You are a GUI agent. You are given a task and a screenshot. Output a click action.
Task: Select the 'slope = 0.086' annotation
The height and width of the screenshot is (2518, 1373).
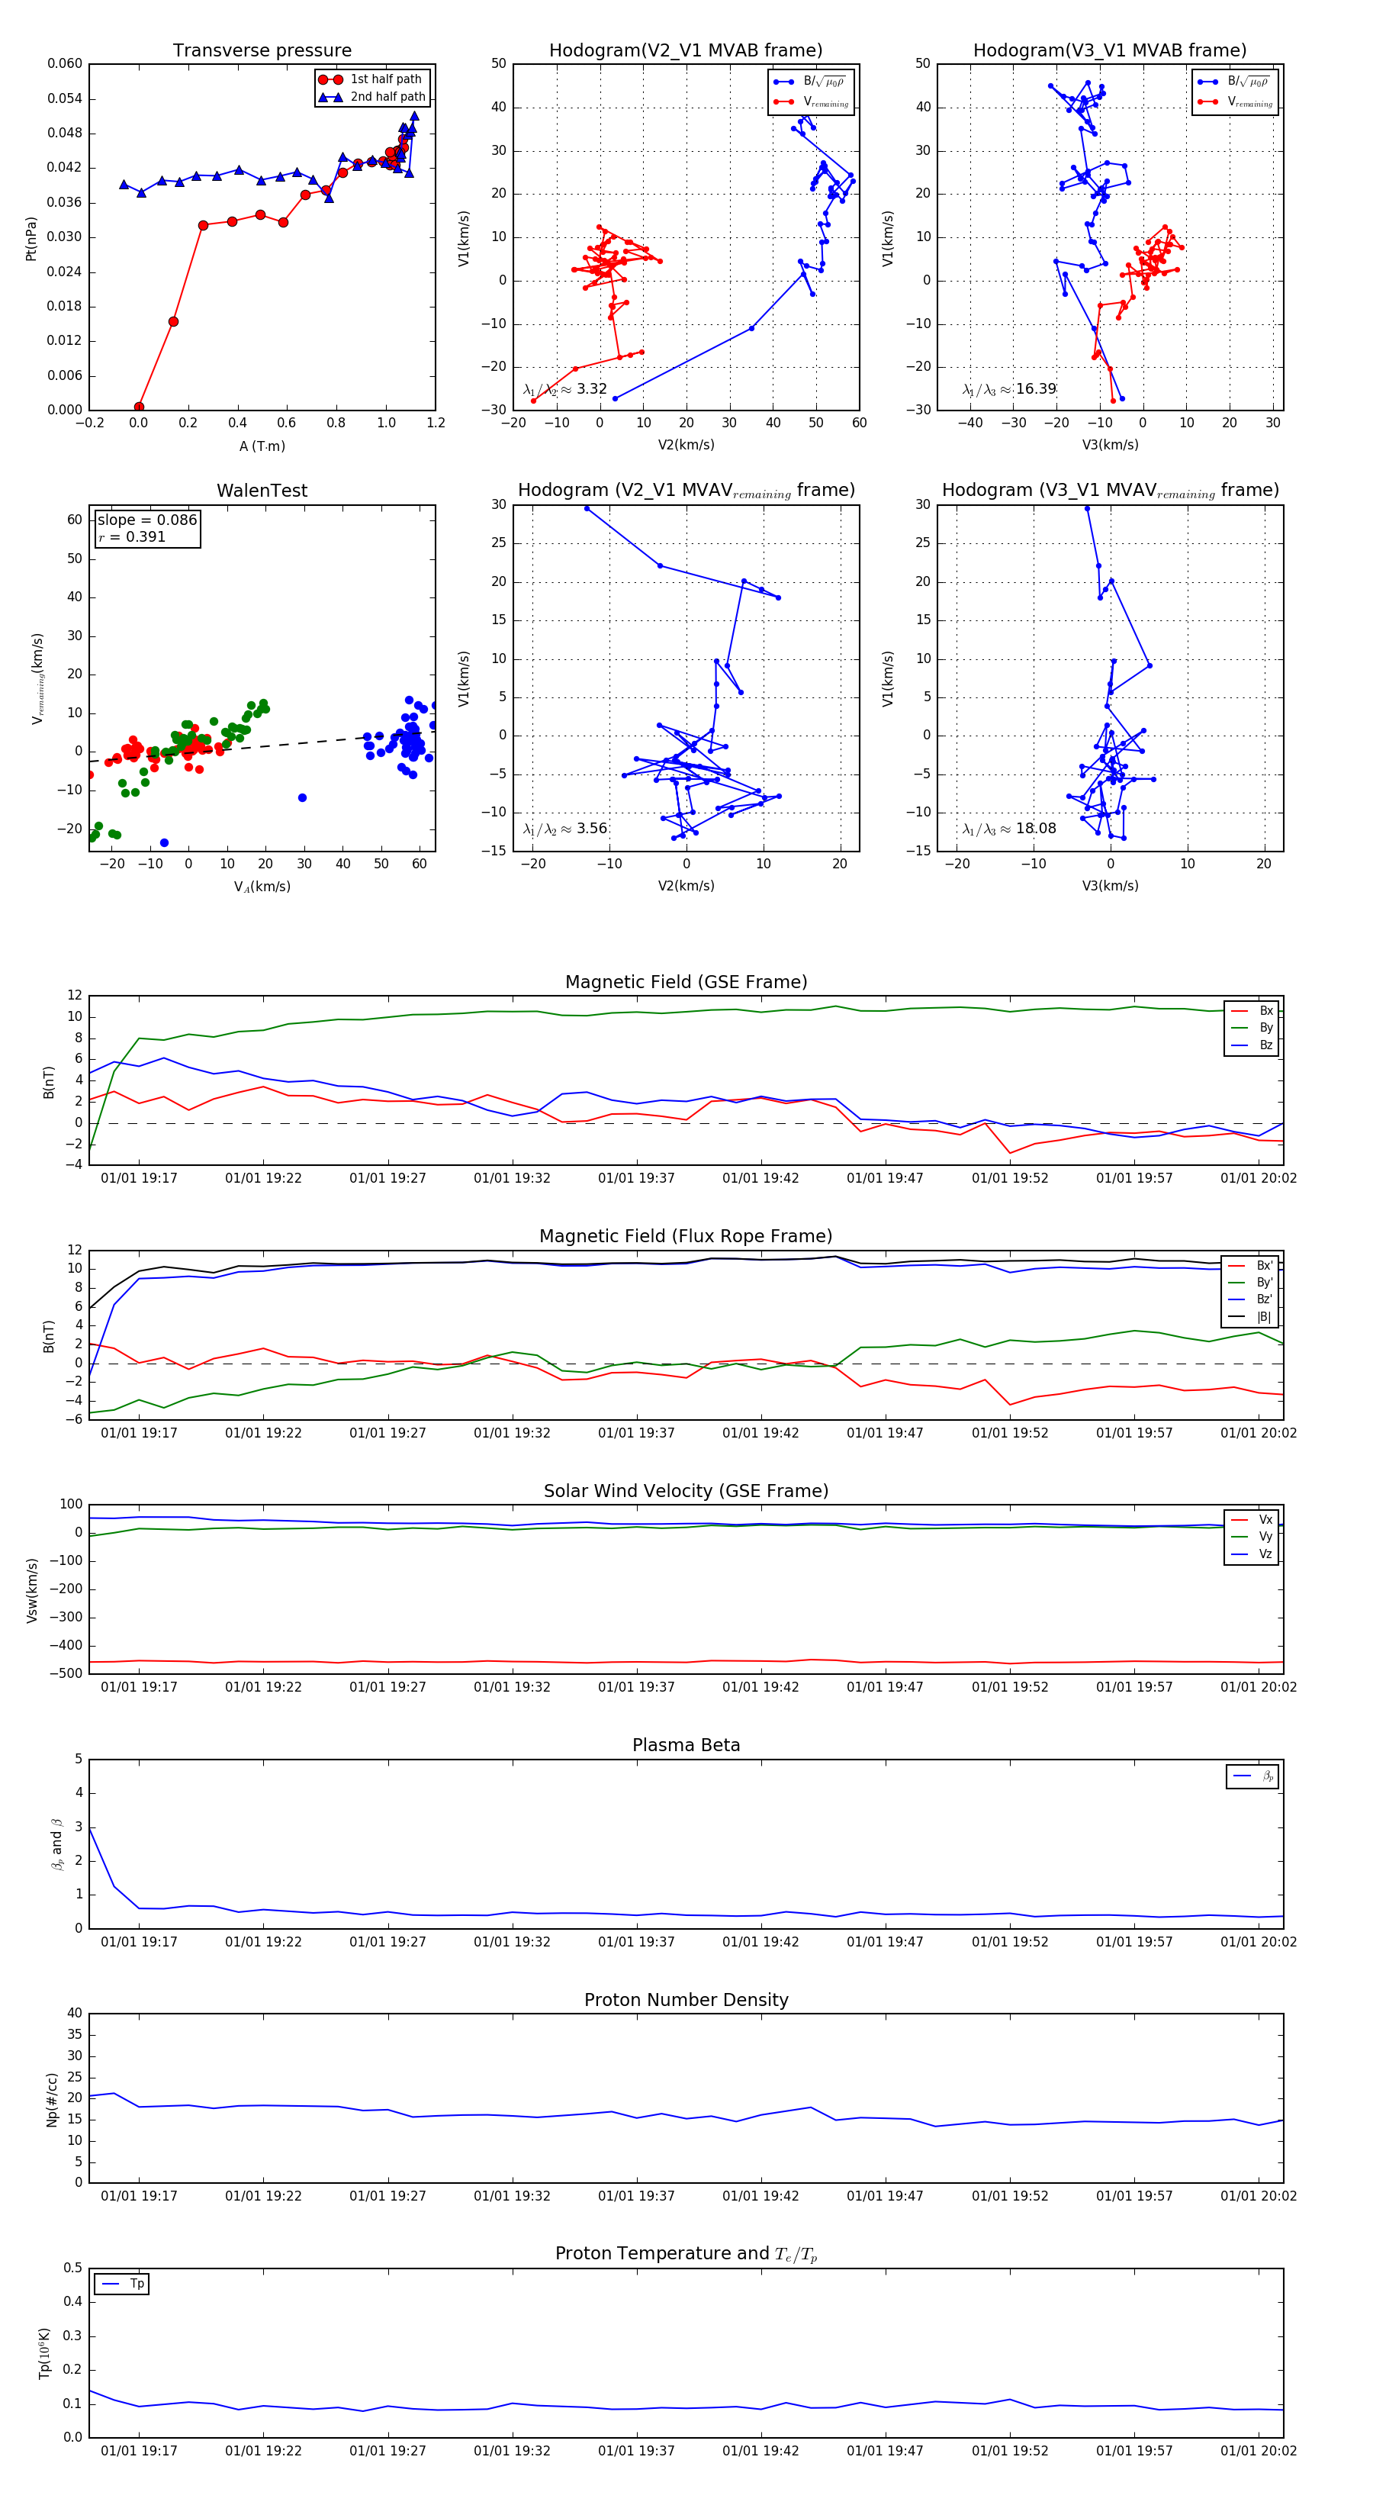click(x=147, y=520)
